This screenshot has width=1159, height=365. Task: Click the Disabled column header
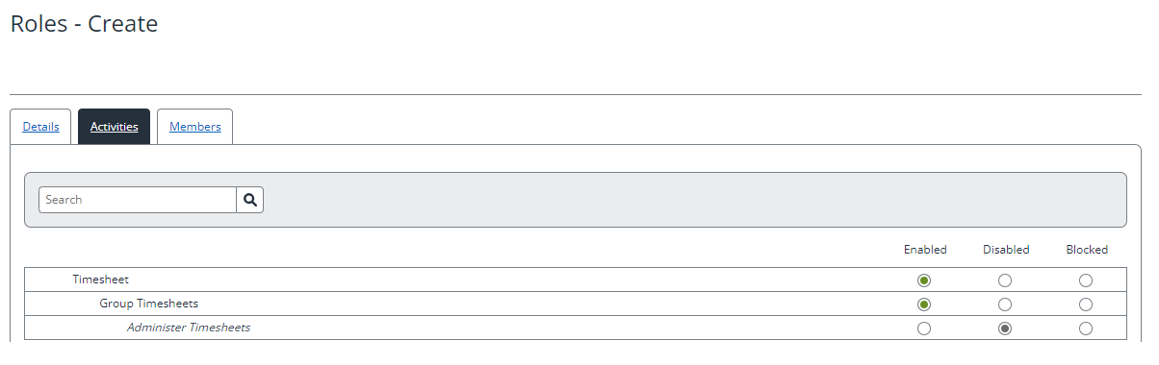click(1006, 250)
